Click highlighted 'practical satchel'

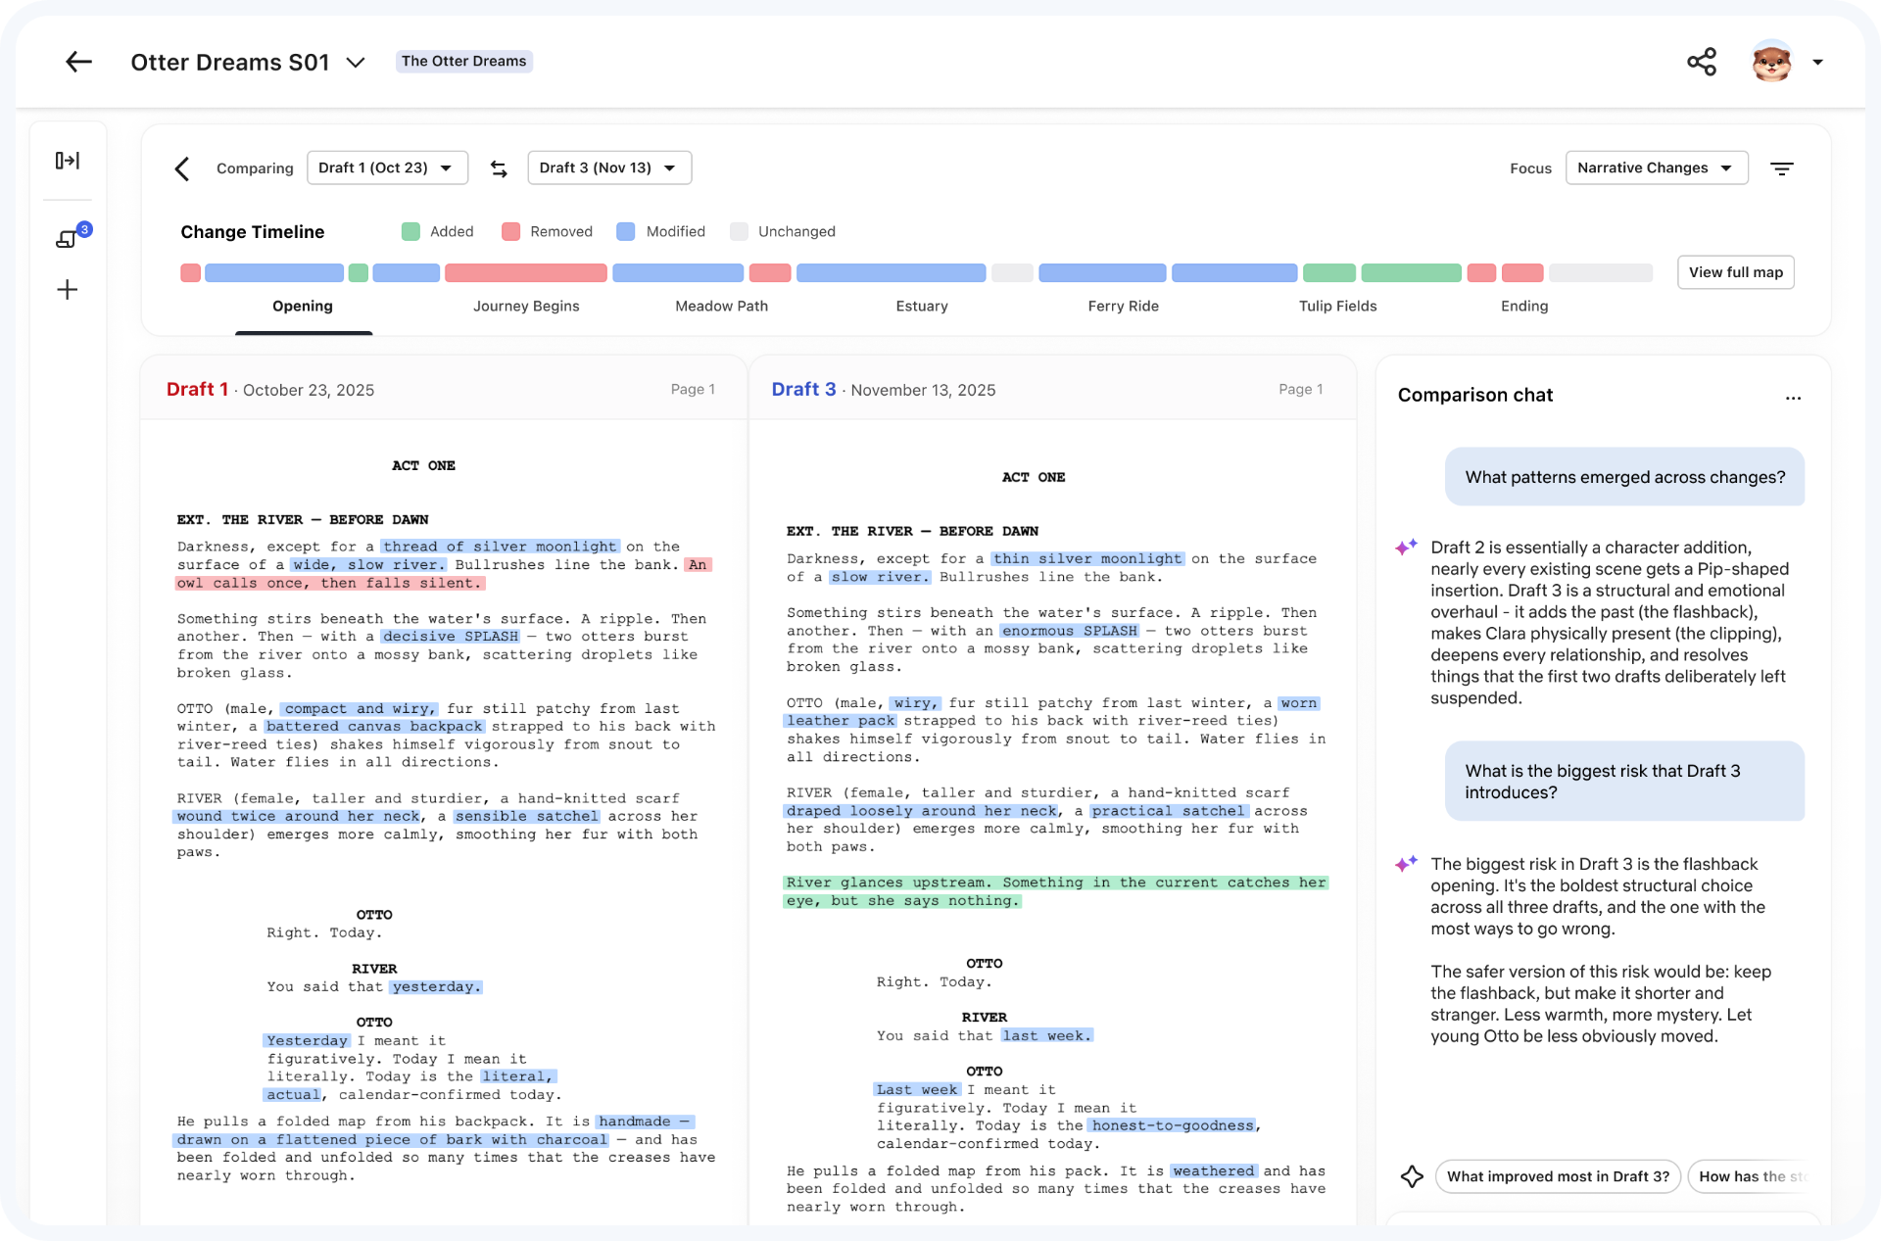[1169, 811]
